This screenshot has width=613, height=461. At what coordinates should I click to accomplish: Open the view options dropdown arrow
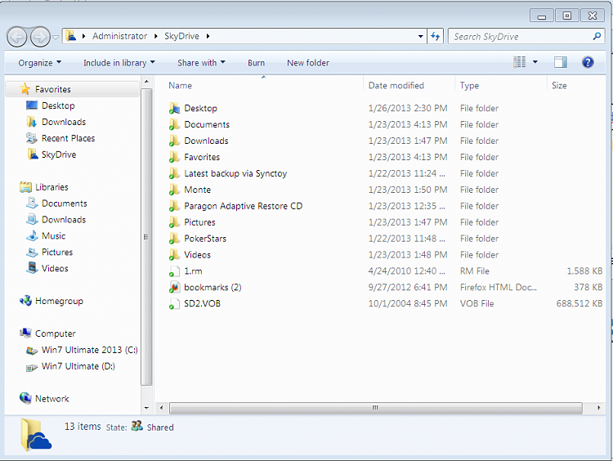pyautogui.click(x=535, y=62)
